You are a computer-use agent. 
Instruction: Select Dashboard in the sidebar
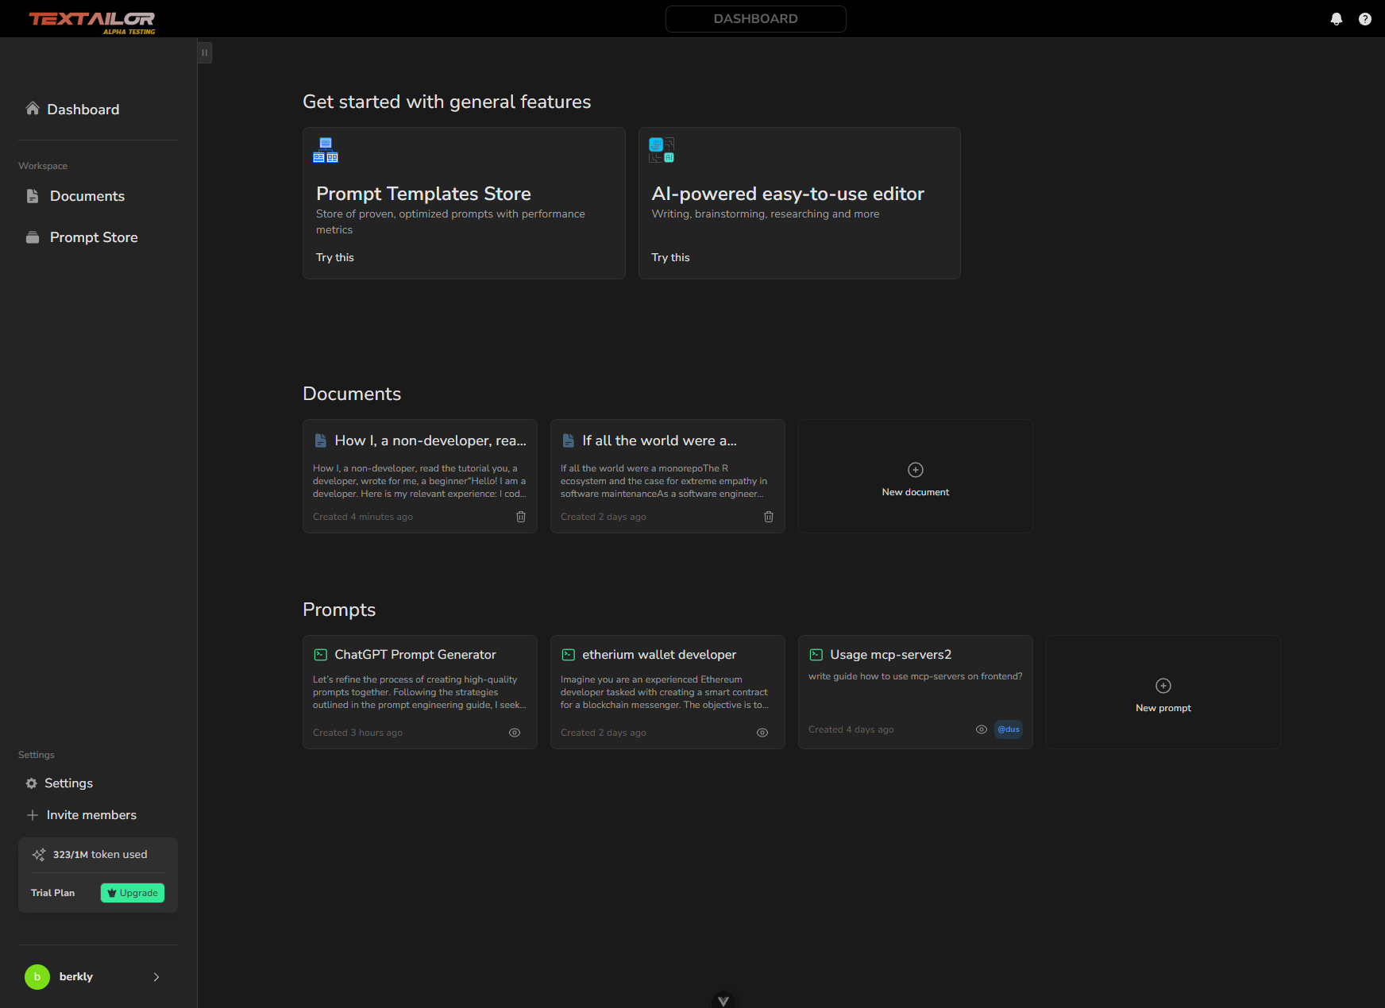[x=83, y=109]
